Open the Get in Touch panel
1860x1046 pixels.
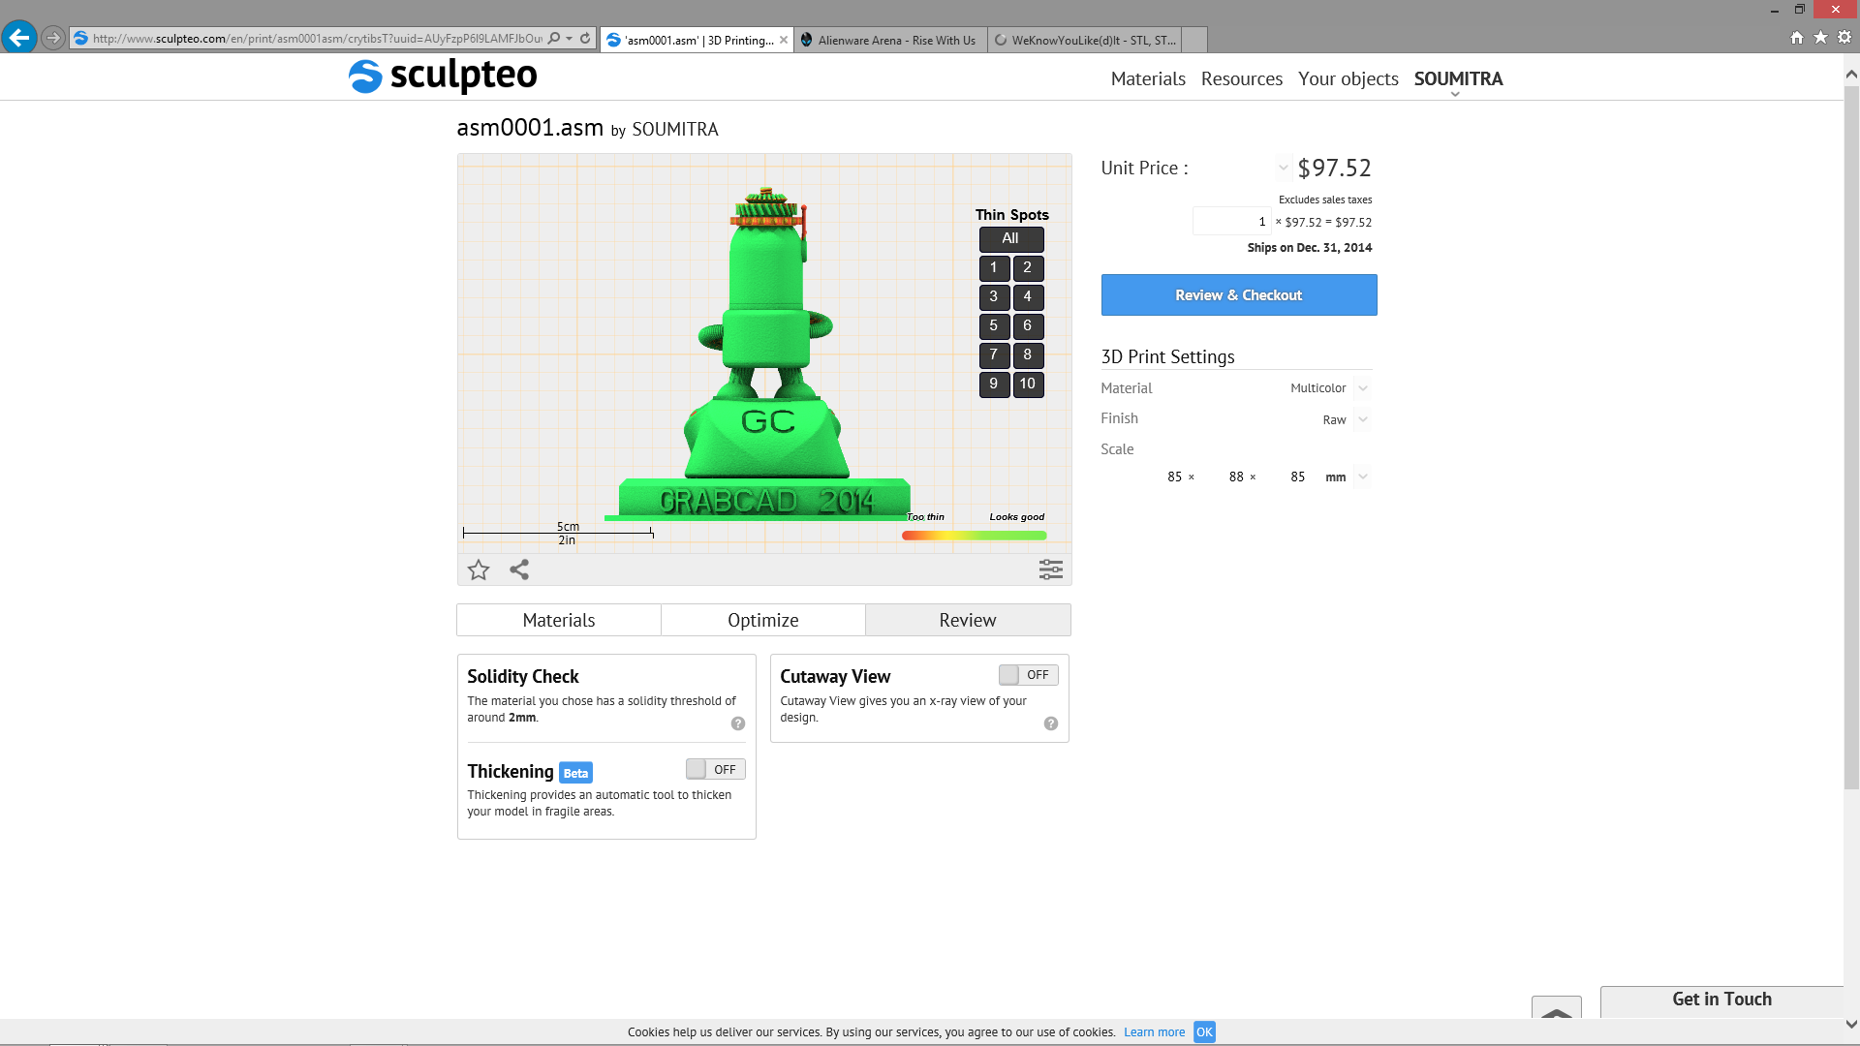click(x=1721, y=1000)
